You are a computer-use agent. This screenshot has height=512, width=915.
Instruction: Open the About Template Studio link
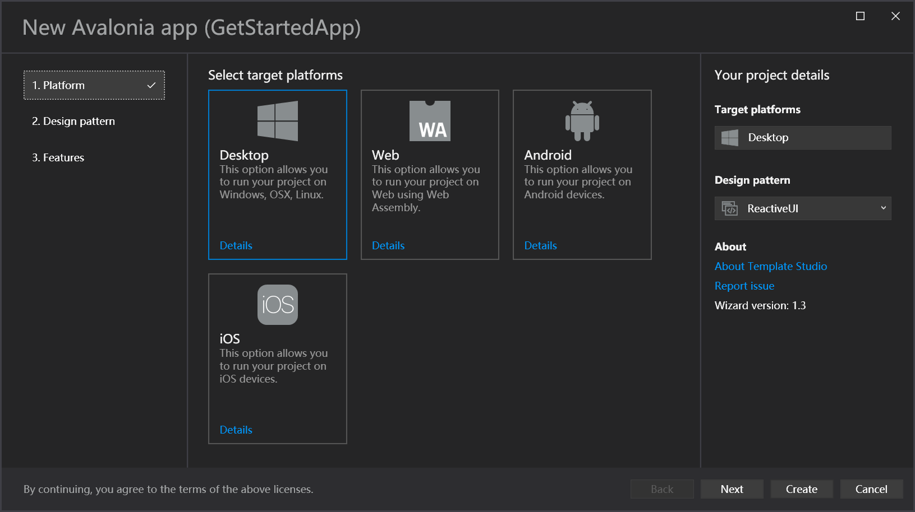770,266
